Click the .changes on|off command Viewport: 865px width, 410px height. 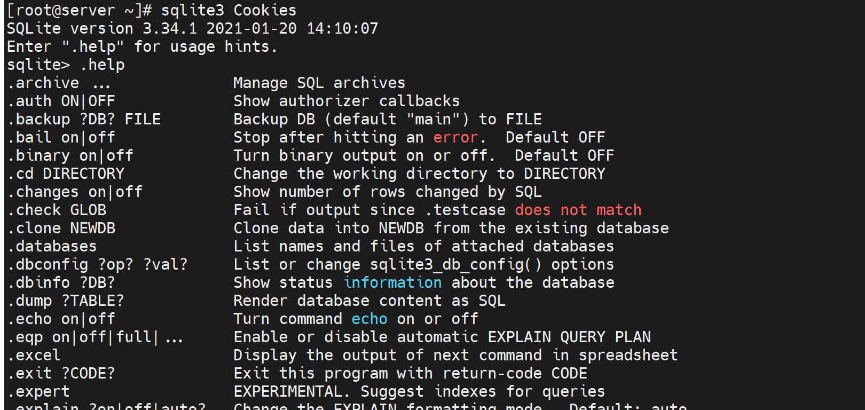point(75,192)
